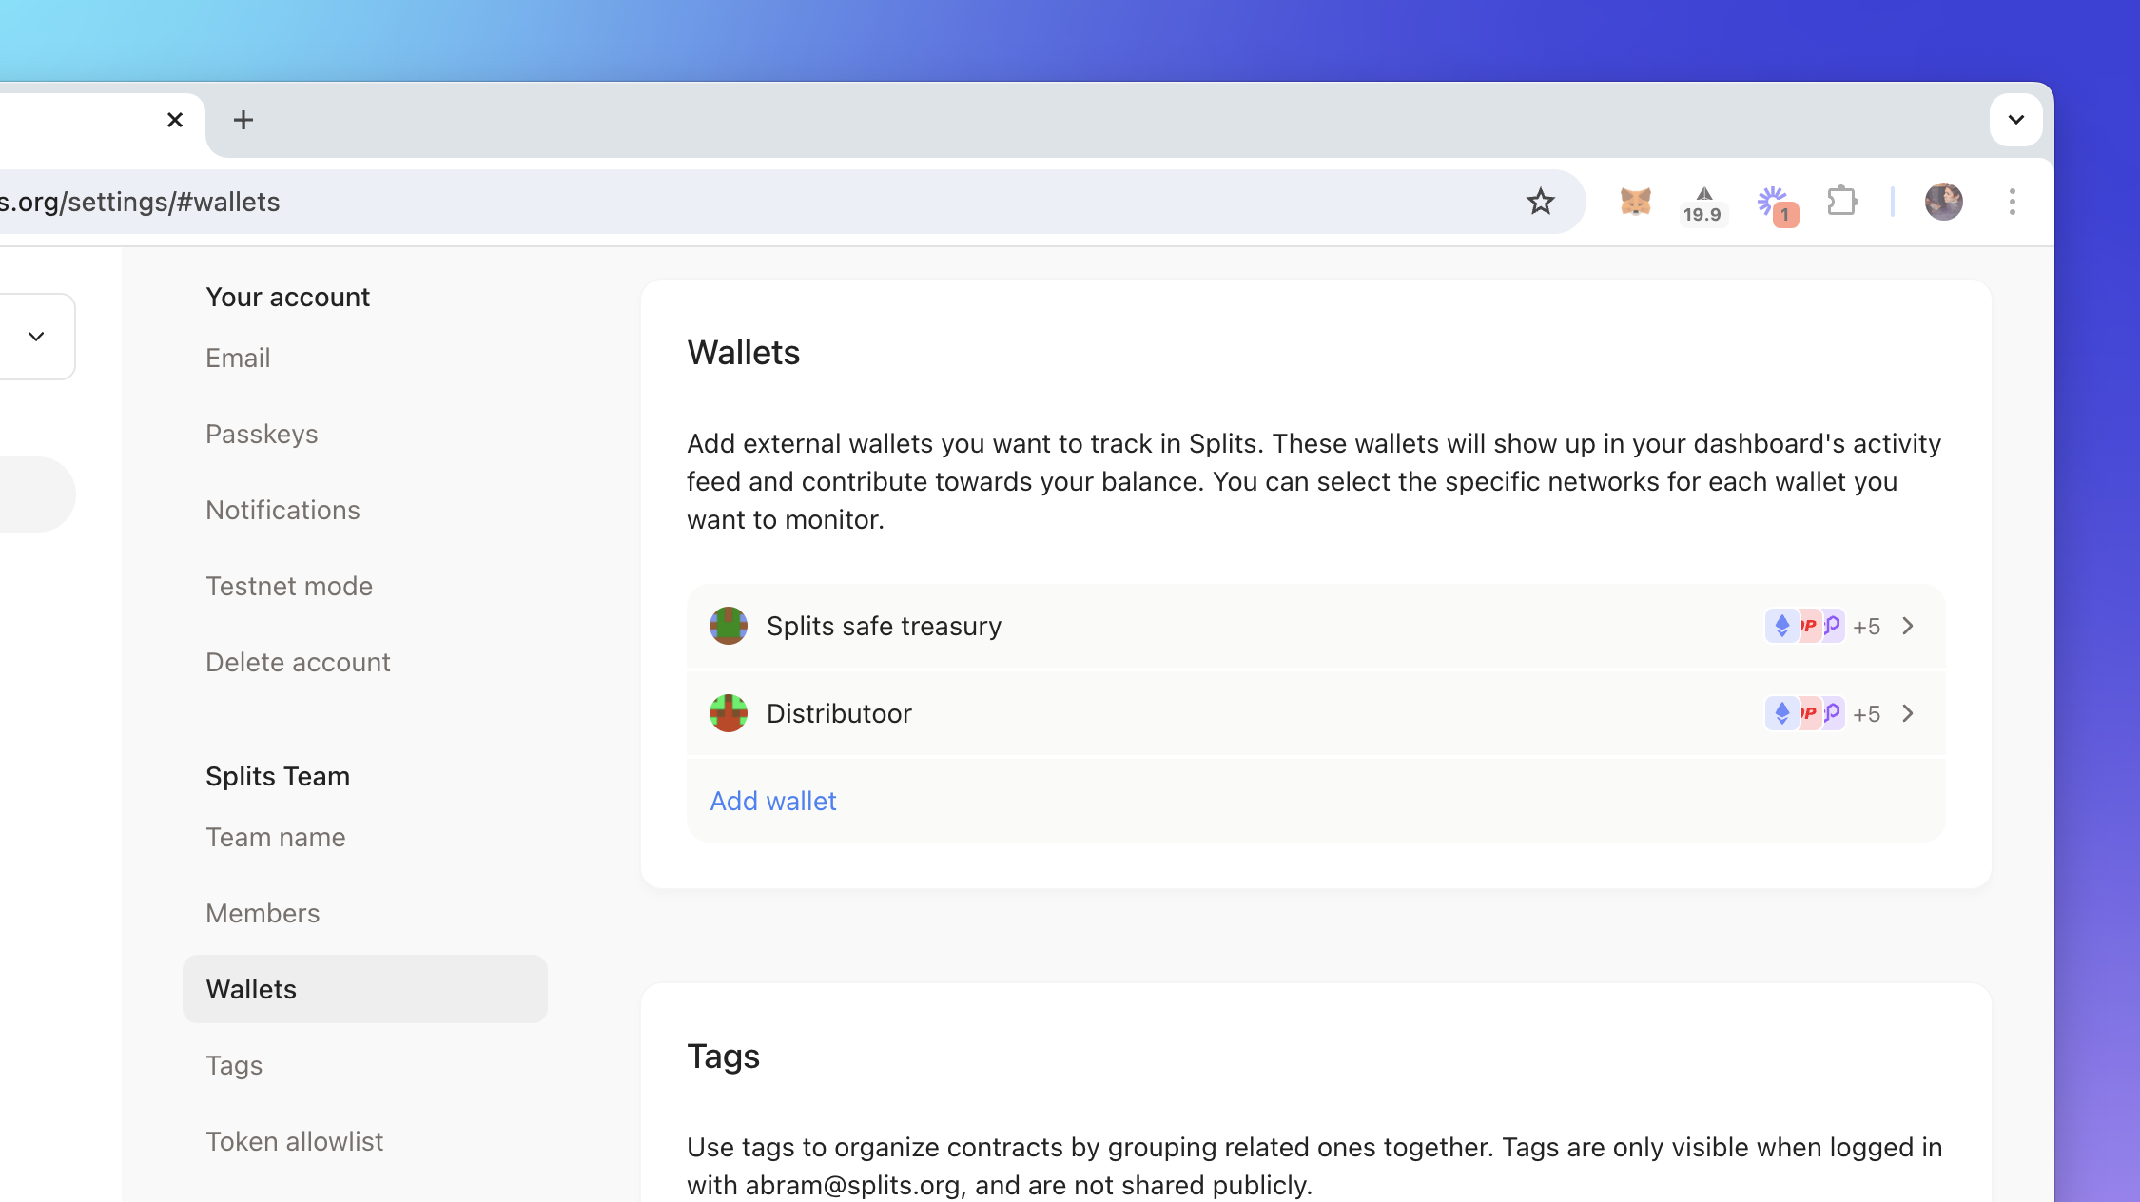This screenshot has height=1202, width=2140.
Task: Go to the Passkeys settings section
Action: (262, 434)
